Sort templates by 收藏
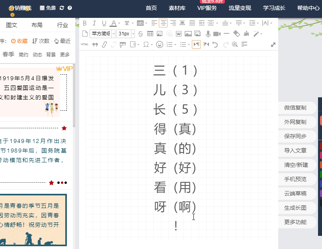This screenshot has width=322, height=249. click(19, 41)
